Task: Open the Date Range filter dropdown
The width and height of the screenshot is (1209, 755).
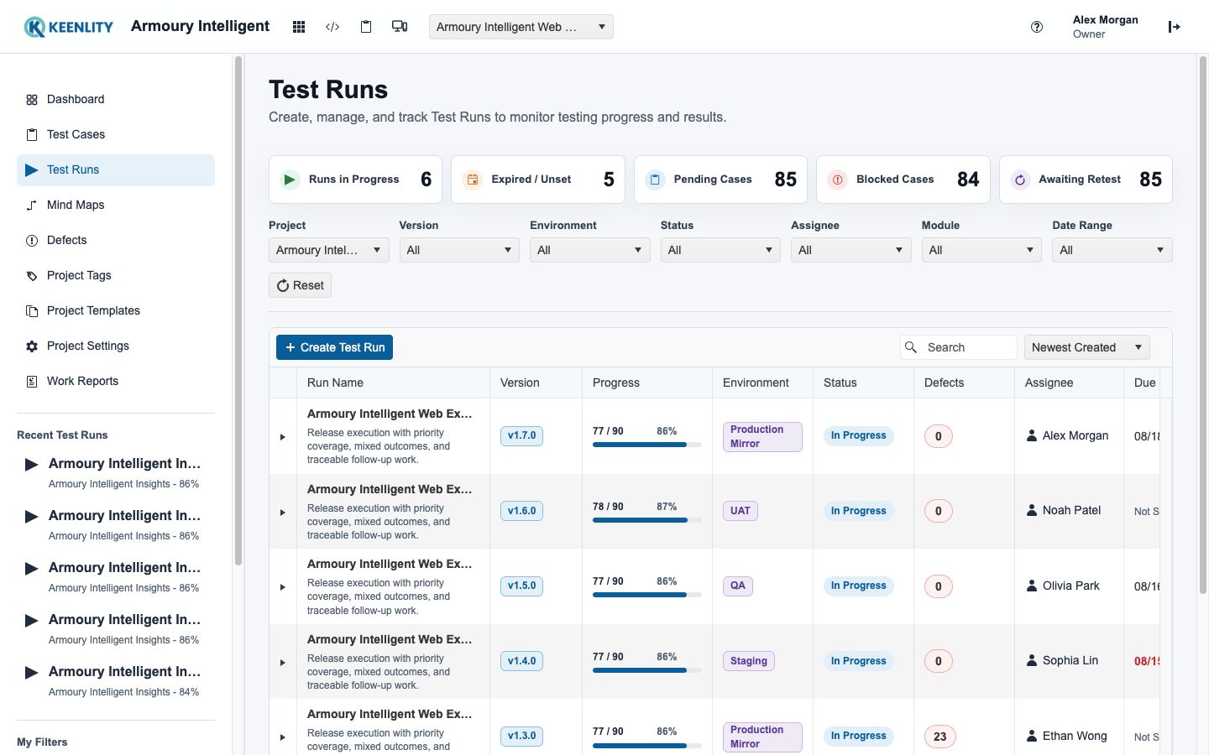Action: [x=1112, y=250]
